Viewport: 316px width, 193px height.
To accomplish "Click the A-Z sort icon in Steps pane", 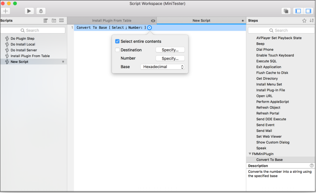I will [x=312, y=21].
